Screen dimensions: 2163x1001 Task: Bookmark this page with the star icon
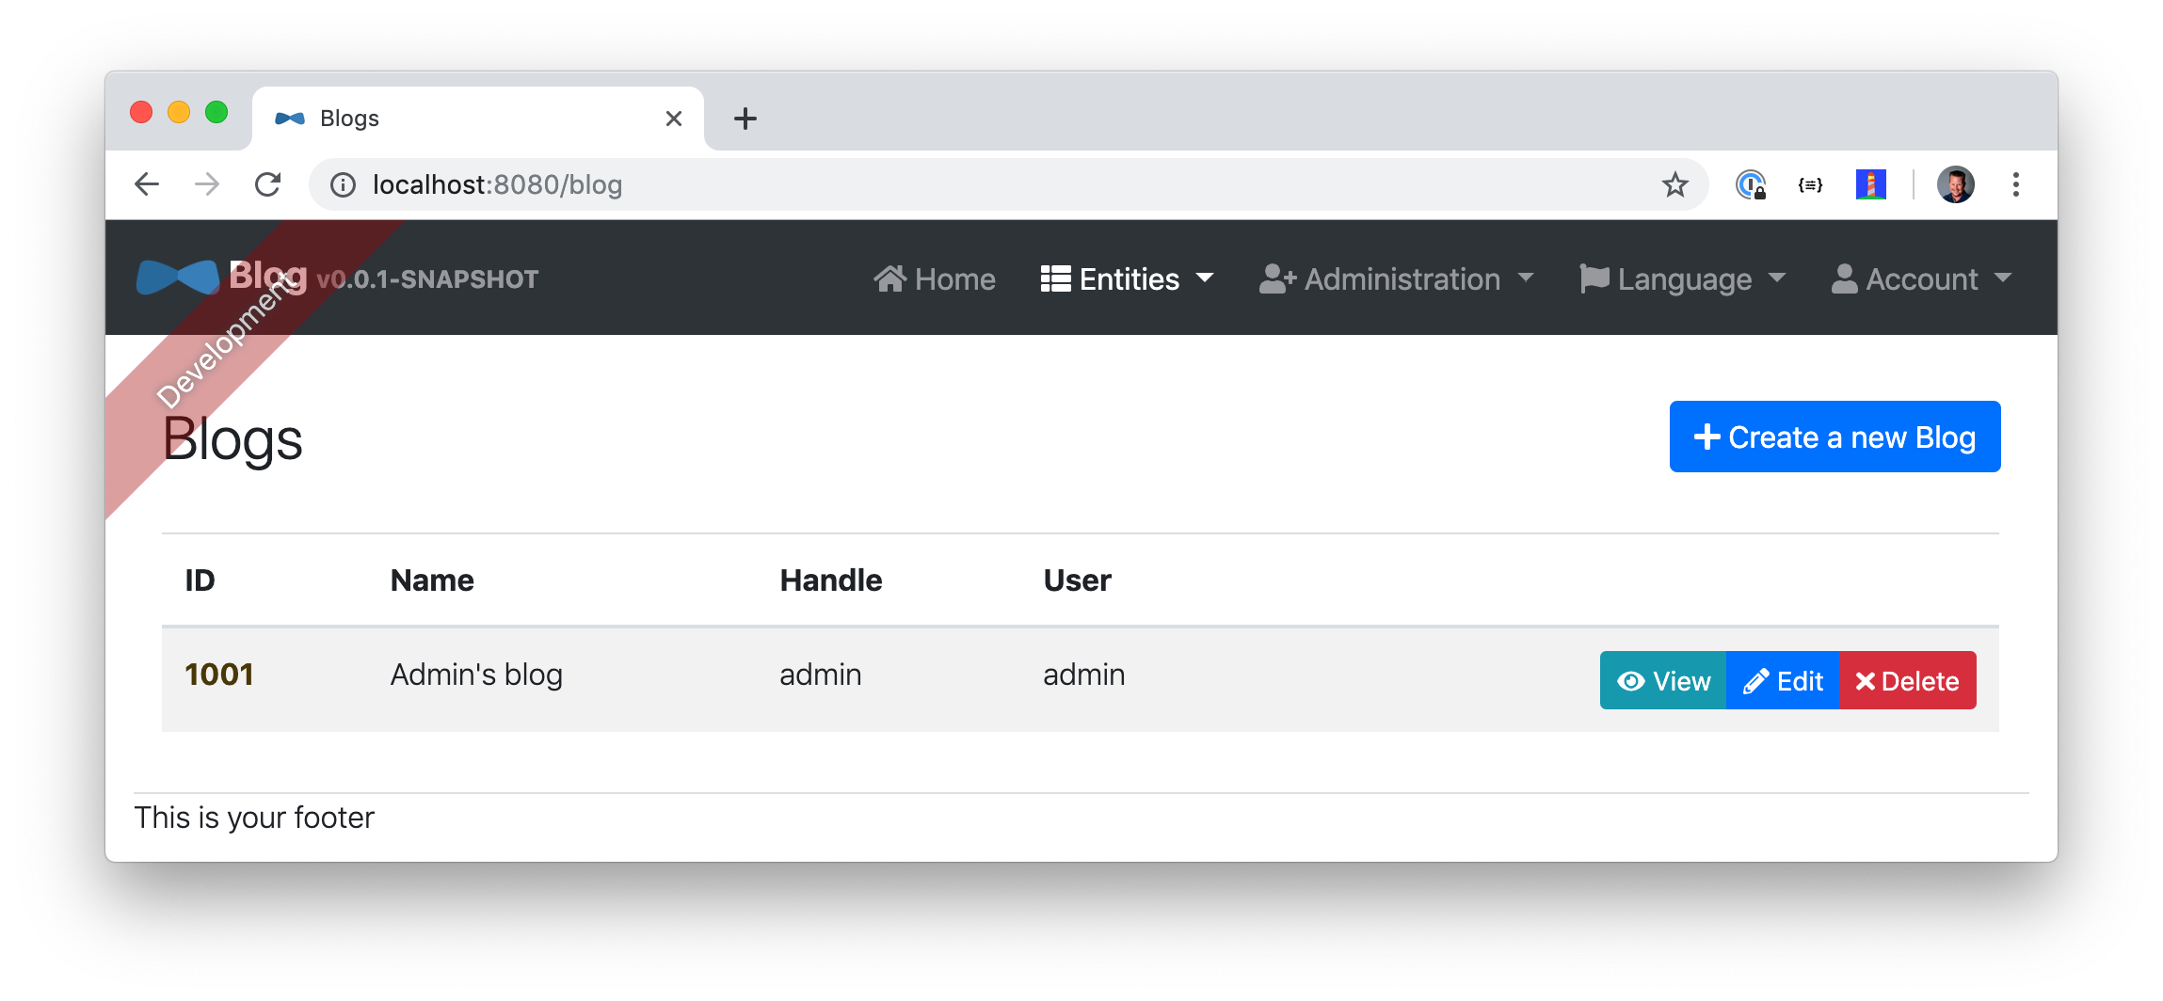[x=1674, y=184]
